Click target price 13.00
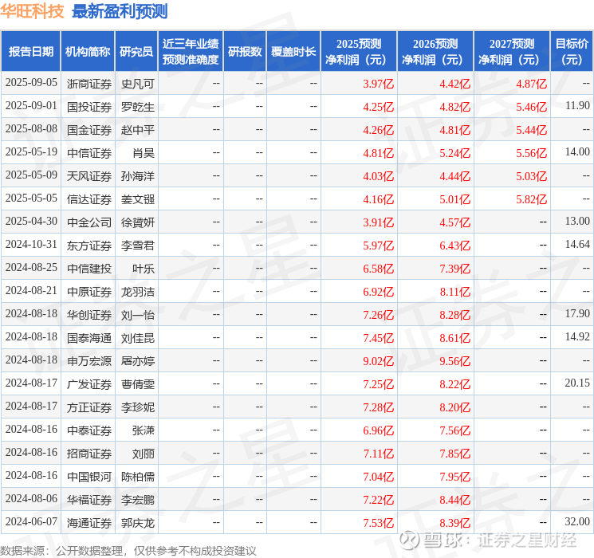Image resolution: width=594 pixels, height=558 pixels. coord(577,222)
